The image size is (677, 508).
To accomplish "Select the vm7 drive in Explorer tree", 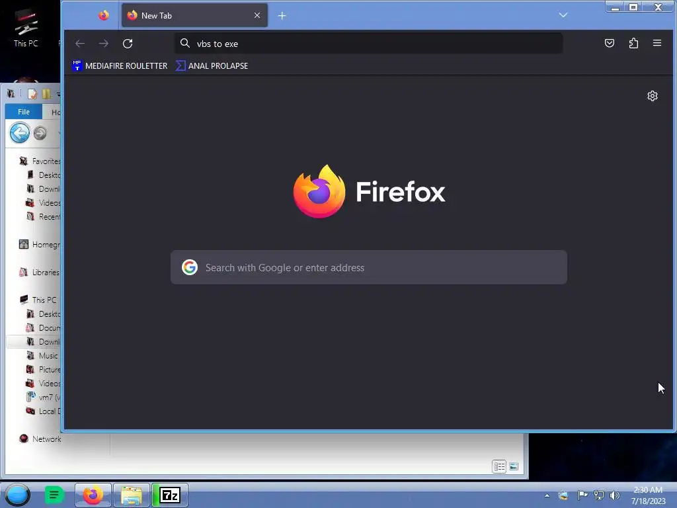I will click(43, 397).
